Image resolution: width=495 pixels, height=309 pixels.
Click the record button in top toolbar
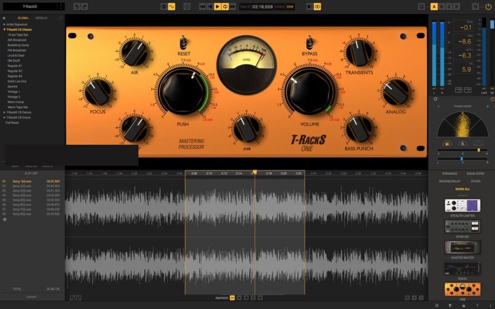click(x=187, y=7)
